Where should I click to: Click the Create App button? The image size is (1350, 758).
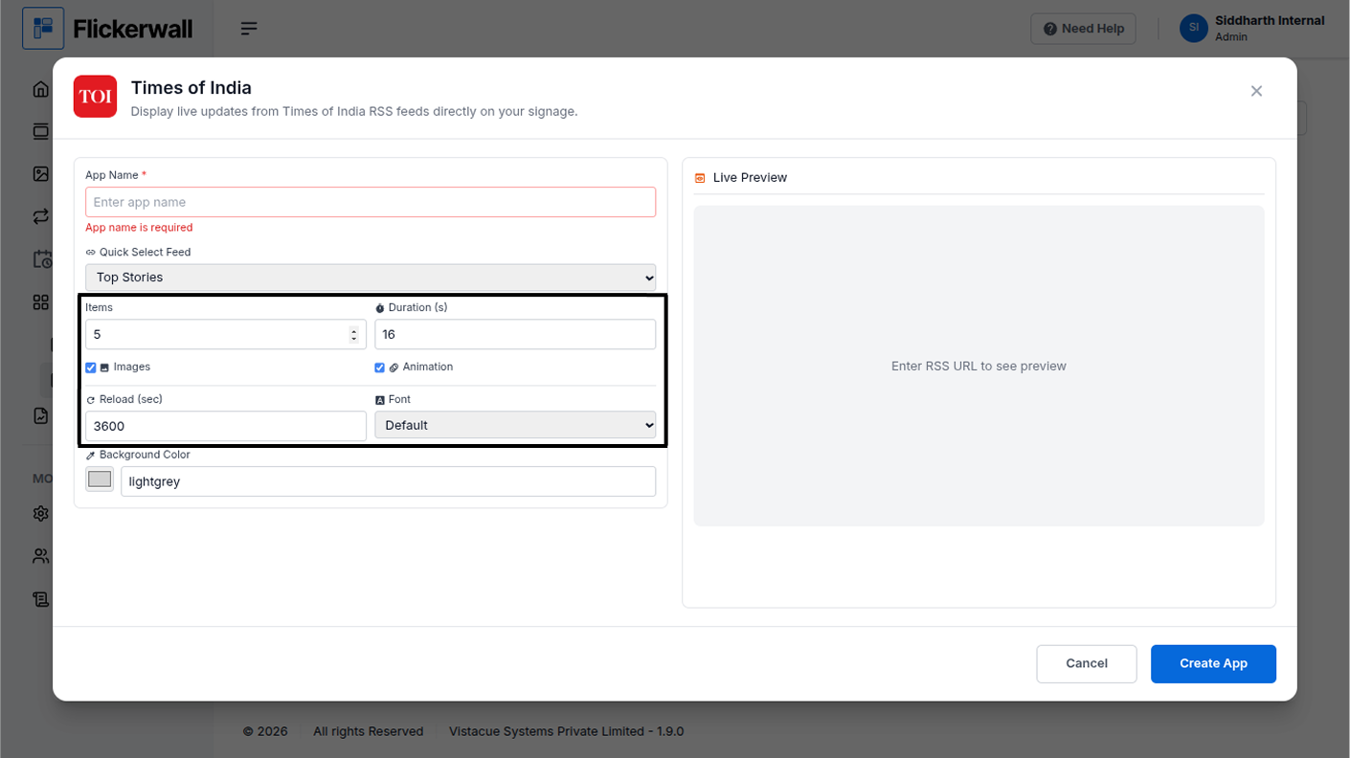pyautogui.click(x=1213, y=663)
